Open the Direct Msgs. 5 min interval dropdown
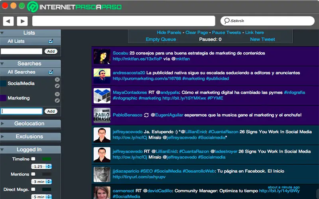Viewport: 319px width, 199px height. pos(41,197)
